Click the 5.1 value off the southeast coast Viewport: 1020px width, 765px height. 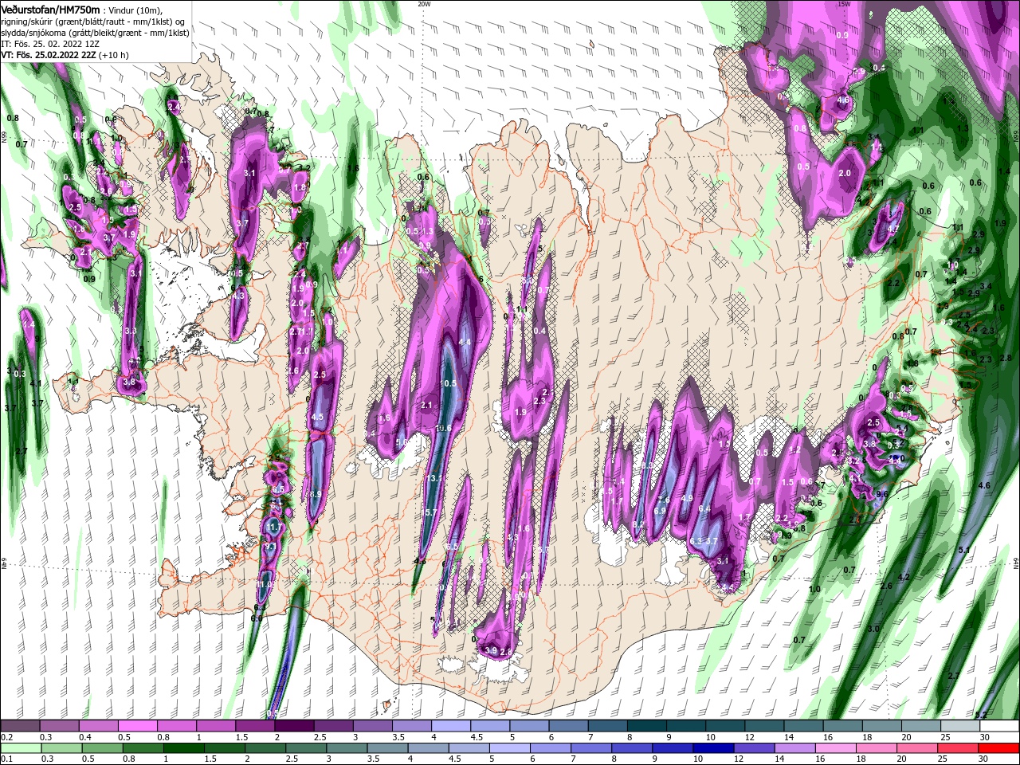(x=963, y=550)
